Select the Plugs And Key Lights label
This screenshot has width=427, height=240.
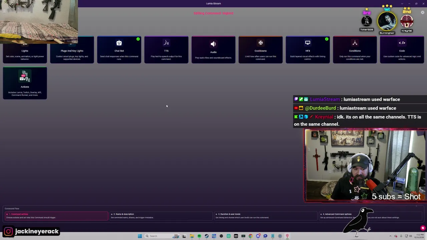click(x=72, y=51)
